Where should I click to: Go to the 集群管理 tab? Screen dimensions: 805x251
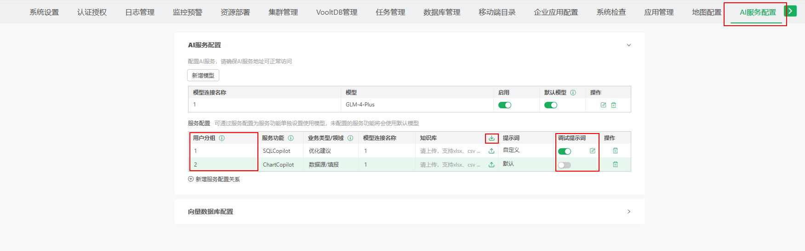[x=283, y=12]
